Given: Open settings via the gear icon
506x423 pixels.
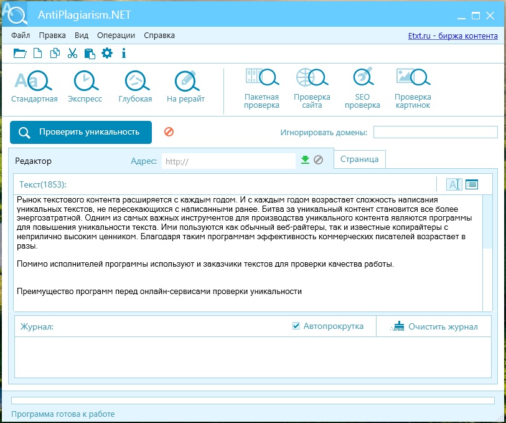Looking at the screenshot, I should pyautogui.click(x=107, y=53).
